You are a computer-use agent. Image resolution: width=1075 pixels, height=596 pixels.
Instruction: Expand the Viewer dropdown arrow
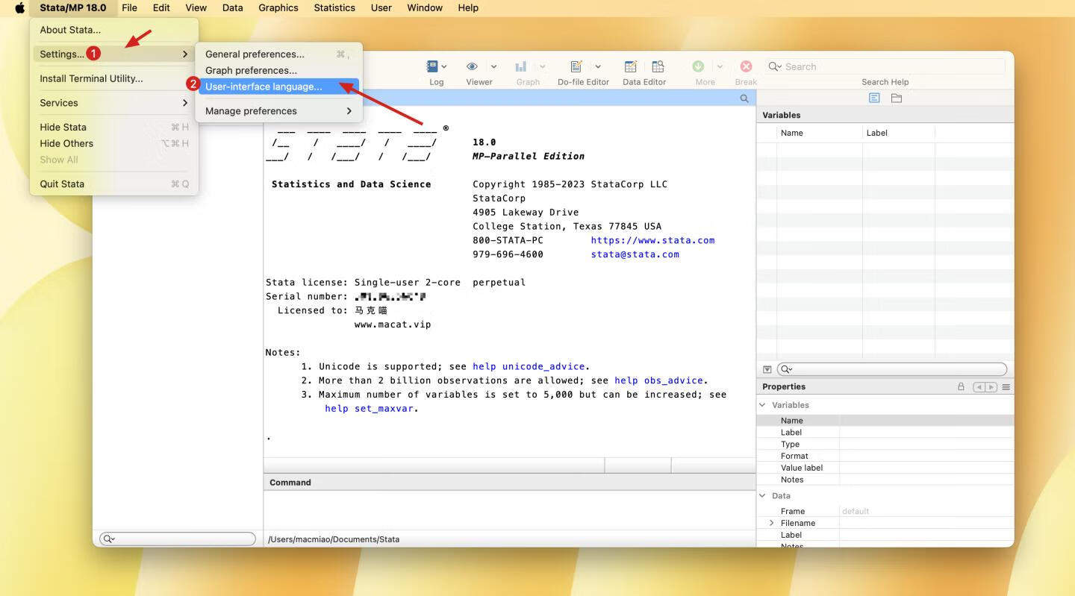(x=493, y=66)
